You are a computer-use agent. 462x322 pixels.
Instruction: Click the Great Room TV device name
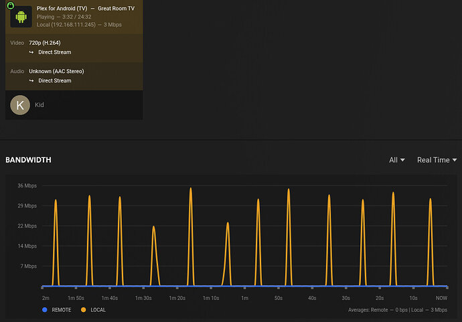click(x=116, y=9)
